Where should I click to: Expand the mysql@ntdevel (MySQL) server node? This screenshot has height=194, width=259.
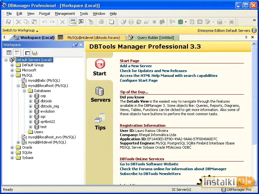pos(18,142)
